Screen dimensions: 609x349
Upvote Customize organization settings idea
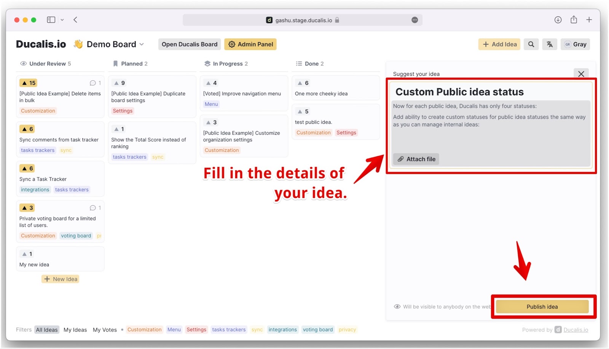pyautogui.click(x=211, y=122)
